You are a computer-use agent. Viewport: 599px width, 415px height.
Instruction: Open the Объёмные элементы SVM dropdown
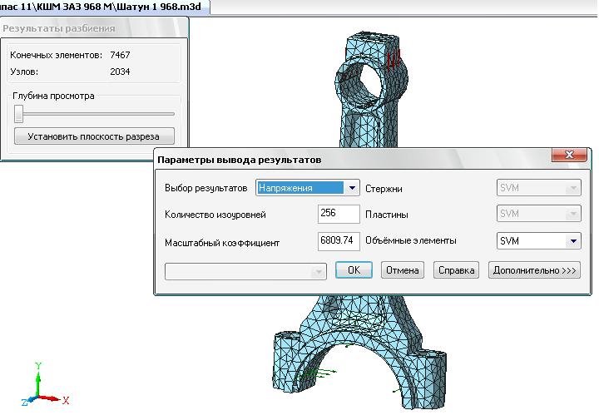point(538,241)
